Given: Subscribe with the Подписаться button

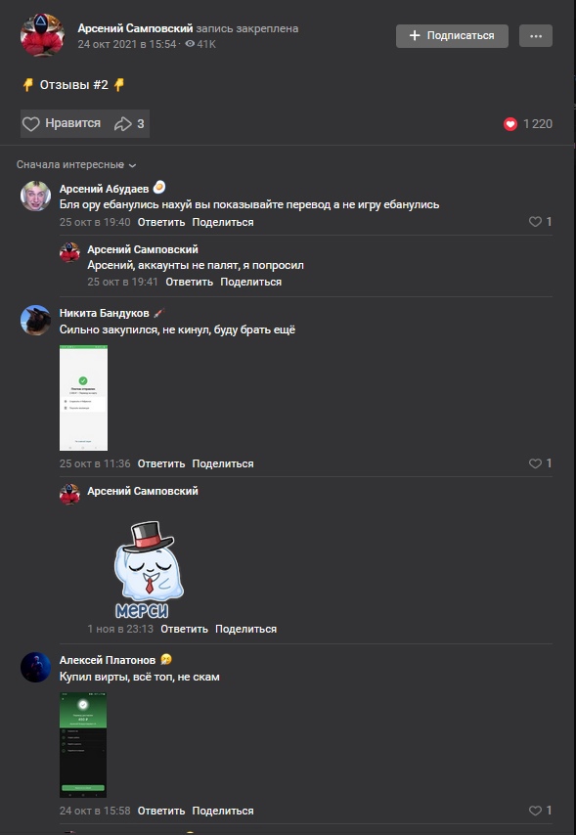Looking at the screenshot, I should (x=452, y=35).
